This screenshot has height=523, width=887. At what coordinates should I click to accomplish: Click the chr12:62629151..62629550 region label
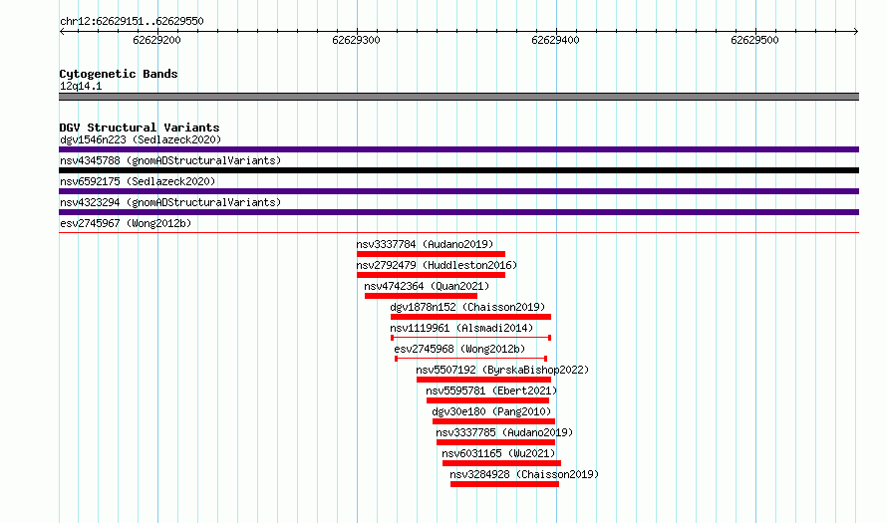[x=132, y=21]
